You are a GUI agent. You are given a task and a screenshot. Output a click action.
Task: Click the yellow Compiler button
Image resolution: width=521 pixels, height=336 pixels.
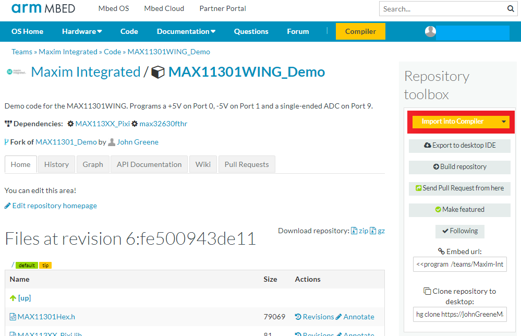click(x=360, y=32)
